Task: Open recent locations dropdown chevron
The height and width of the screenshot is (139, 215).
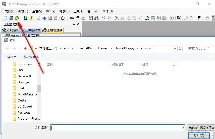Action: coord(20,49)
